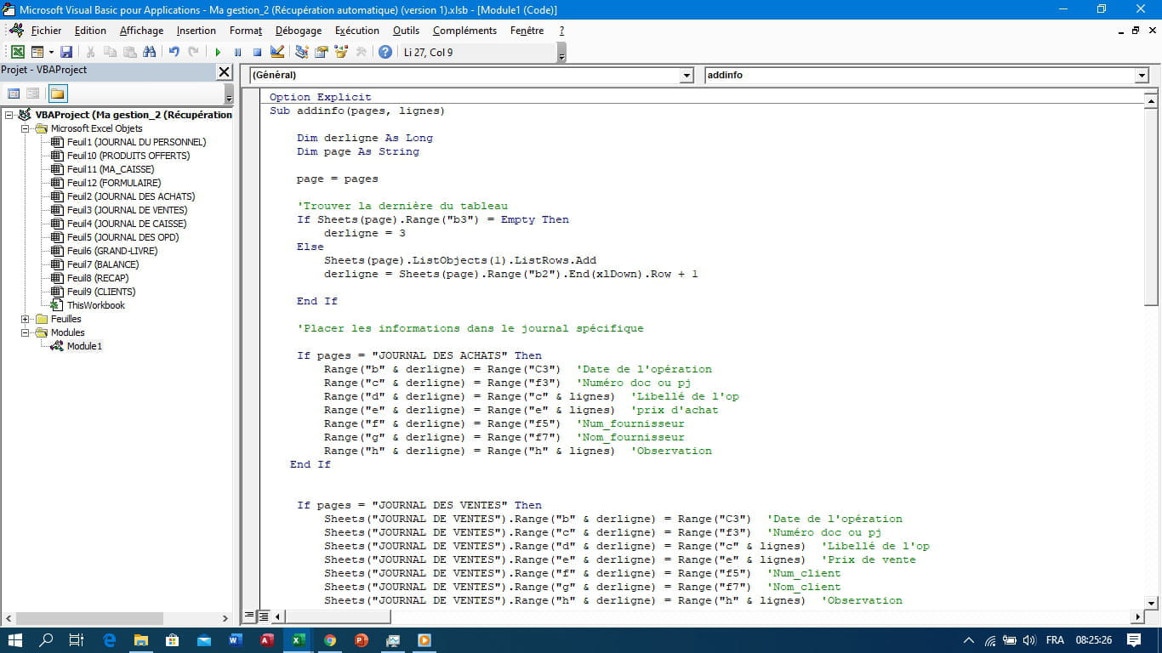Screen dimensions: 1162x653
Task: Open Visual Basic help icon
Action: point(385,52)
